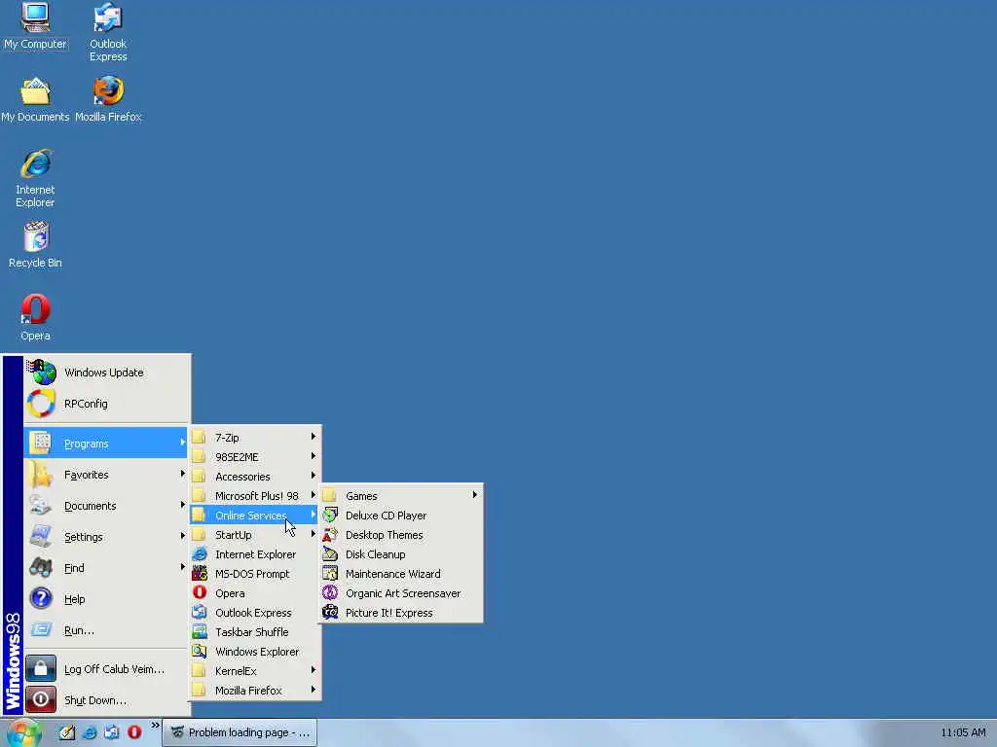
Task: Open My Computer desktop icon
Action: [x=35, y=26]
